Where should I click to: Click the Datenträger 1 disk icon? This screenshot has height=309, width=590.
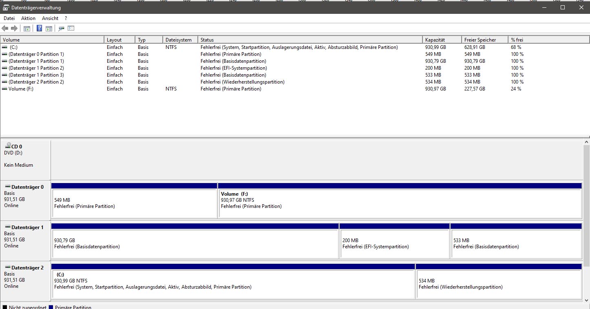(8, 227)
